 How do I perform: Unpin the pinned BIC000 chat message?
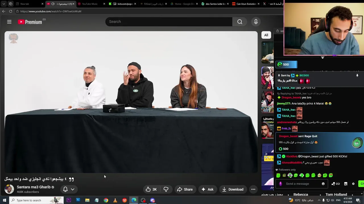(x=357, y=76)
